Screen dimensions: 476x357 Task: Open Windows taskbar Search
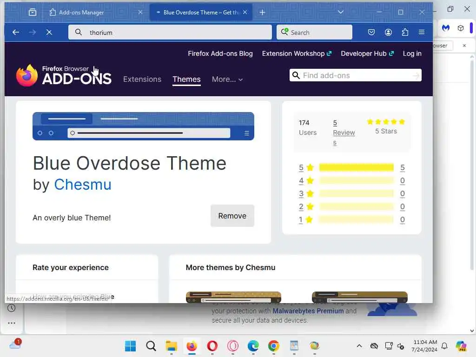[151, 346]
